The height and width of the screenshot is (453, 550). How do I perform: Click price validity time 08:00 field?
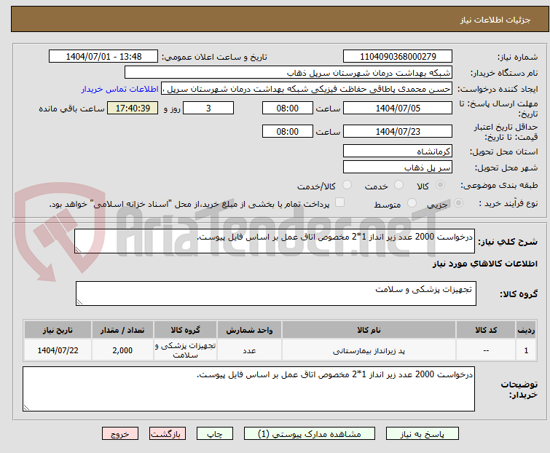tap(288, 132)
